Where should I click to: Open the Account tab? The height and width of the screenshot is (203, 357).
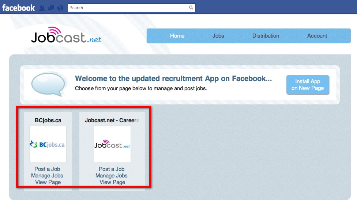(x=317, y=36)
